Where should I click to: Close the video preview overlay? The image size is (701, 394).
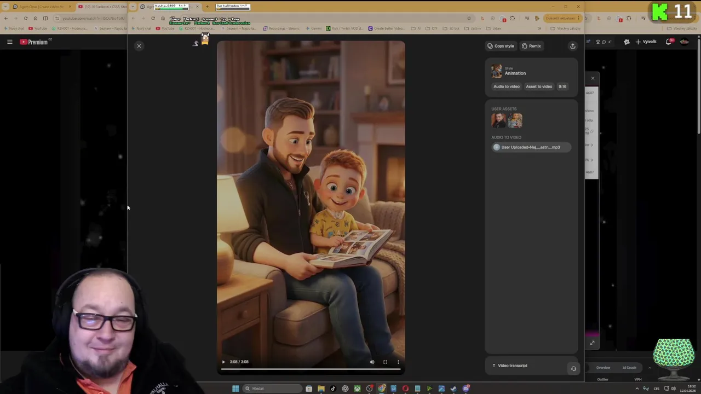(x=139, y=46)
